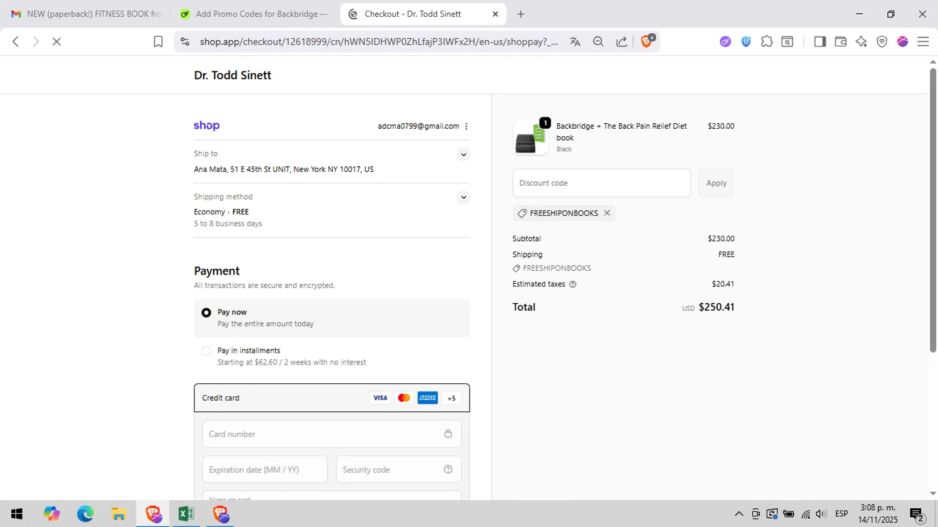This screenshot has width=938, height=527.
Task: Open File Explorer from taskbar
Action: (x=119, y=514)
